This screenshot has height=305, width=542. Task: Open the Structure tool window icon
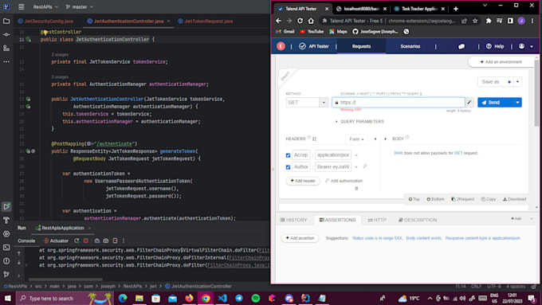6,49
